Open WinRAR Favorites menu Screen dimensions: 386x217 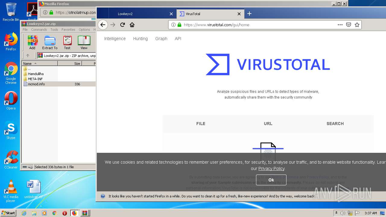68,30
